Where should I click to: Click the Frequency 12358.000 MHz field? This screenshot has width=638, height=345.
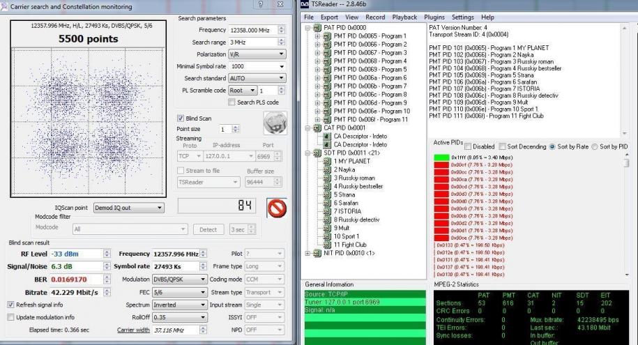[x=253, y=30]
